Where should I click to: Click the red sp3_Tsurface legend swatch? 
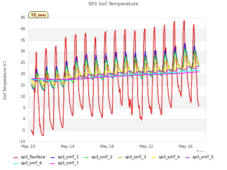click(x=16, y=157)
